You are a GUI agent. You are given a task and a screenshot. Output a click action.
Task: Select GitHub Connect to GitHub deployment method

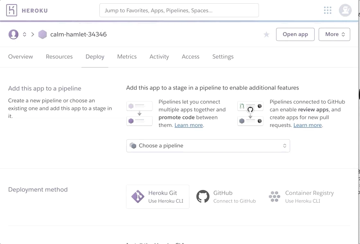tap(226, 197)
